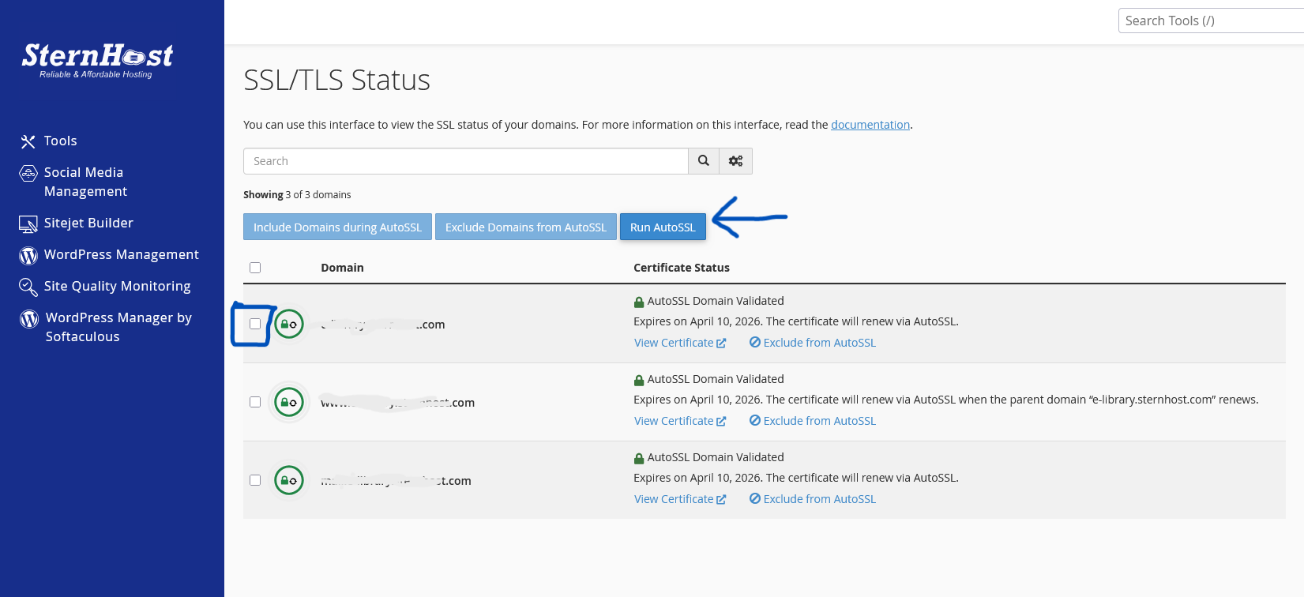Click the Site Quality Monitoring icon
This screenshot has width=1304, height=597.
pyautogui.click(x=28, y=287)
